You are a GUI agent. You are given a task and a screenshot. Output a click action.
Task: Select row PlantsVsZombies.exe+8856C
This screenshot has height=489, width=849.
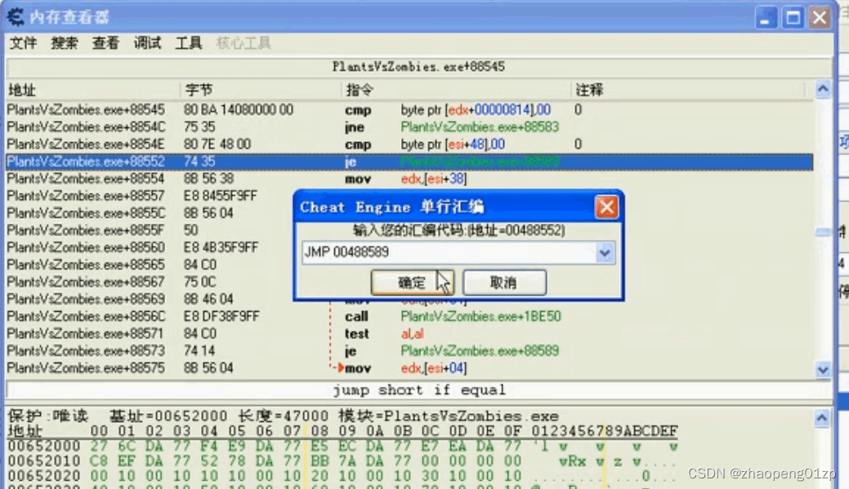tap(409, 317)
